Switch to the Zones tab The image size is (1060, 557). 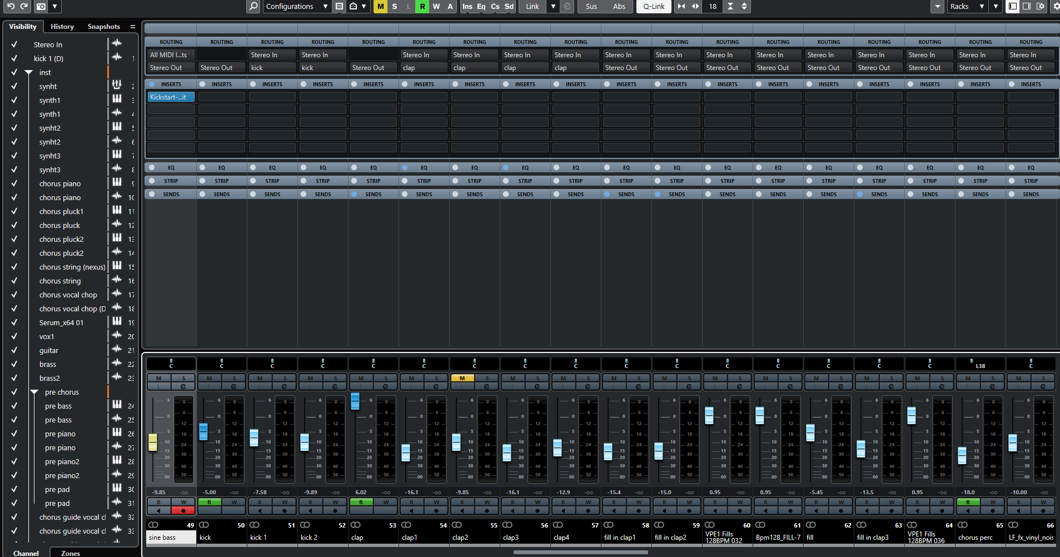tap(71, 553)
